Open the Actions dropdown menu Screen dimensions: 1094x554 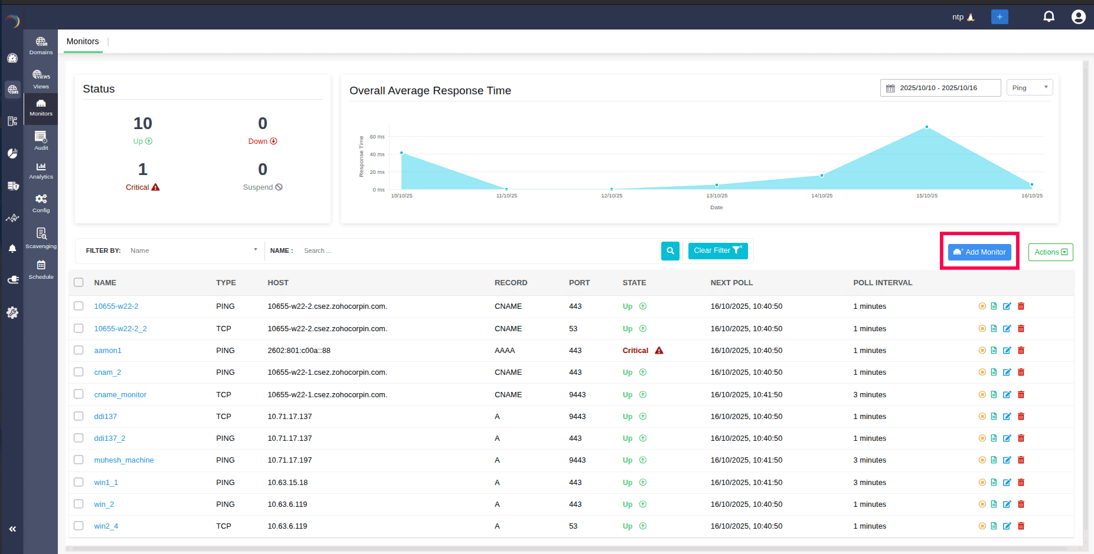1050,252
